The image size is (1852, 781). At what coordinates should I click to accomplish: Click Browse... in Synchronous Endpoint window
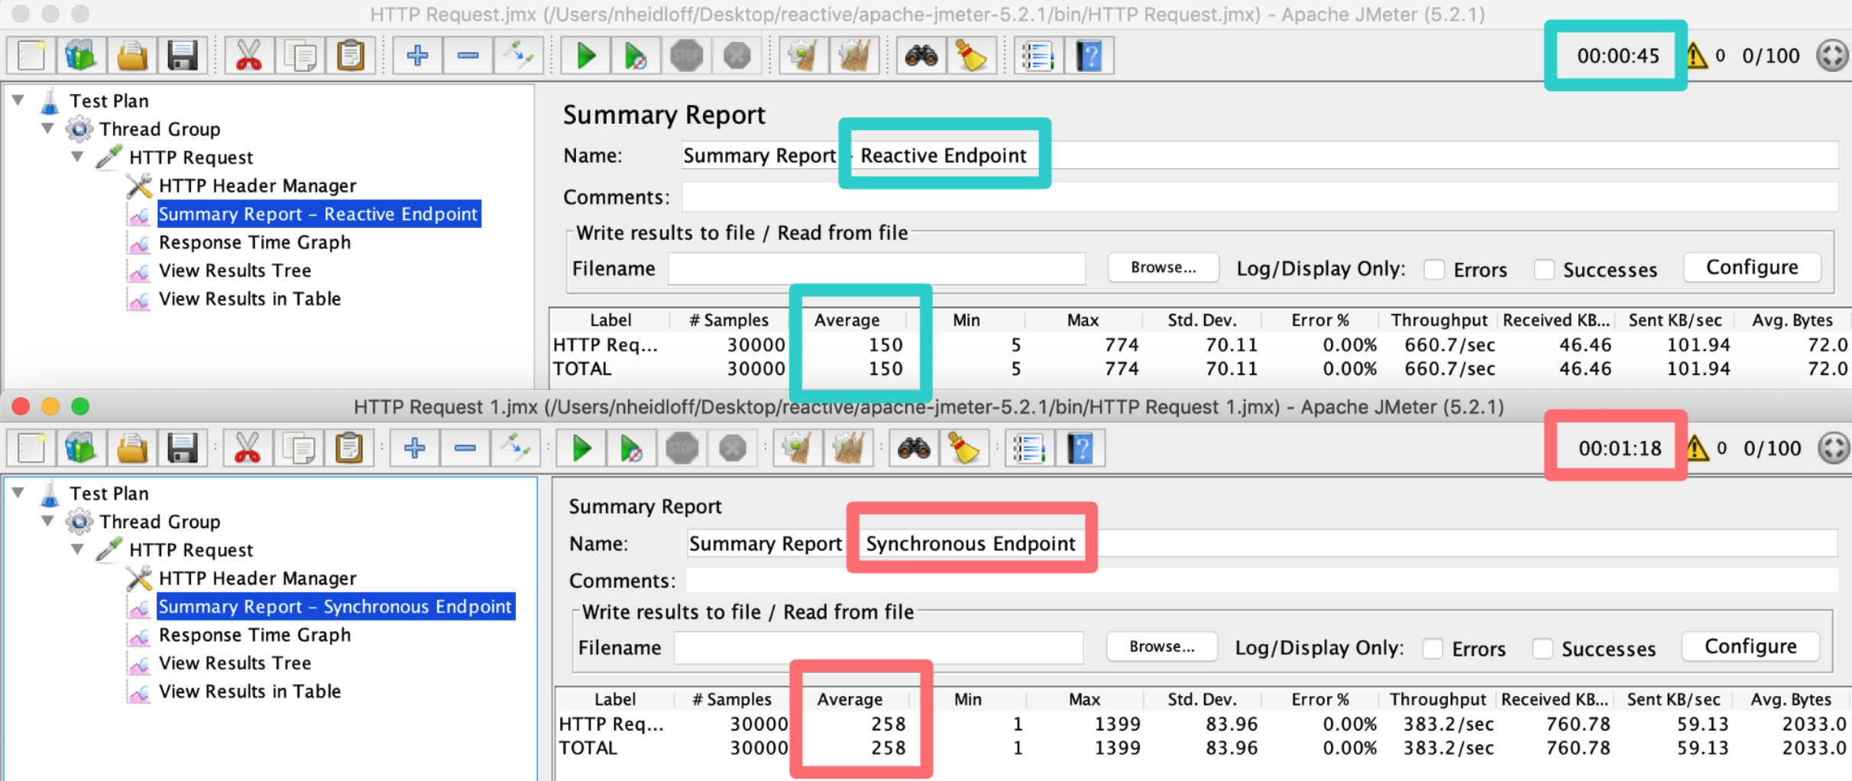pos(1162,647)
